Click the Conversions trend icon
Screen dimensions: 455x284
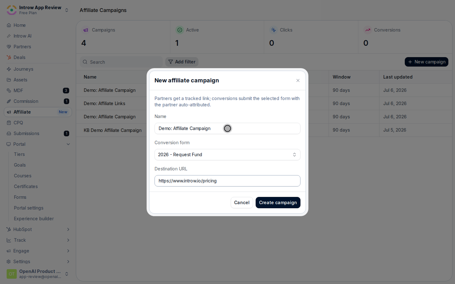[368, 30]
